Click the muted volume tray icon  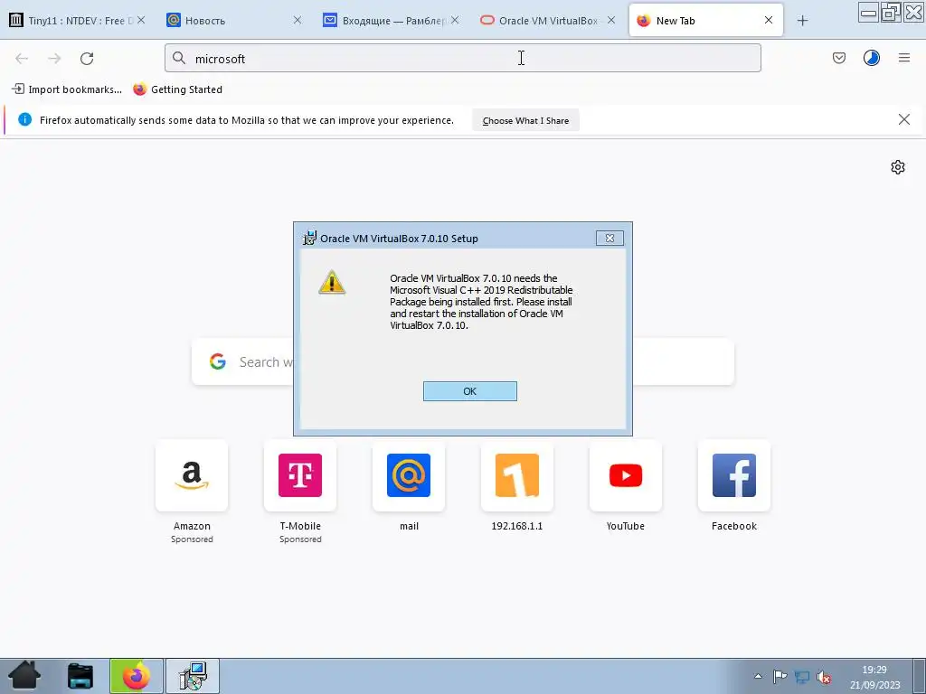pos(823,677)
